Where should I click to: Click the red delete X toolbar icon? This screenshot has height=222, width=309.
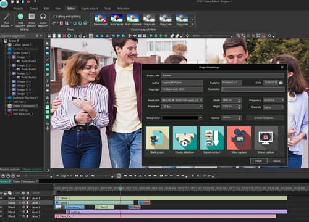tap(64, 36)
